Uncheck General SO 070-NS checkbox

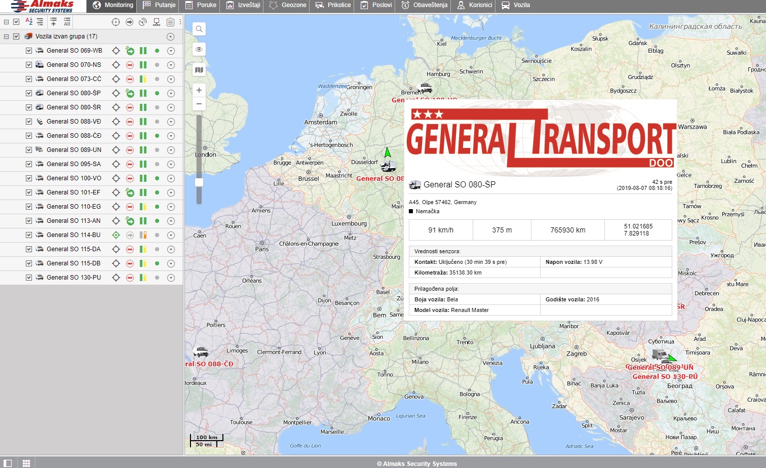[29, 65]
